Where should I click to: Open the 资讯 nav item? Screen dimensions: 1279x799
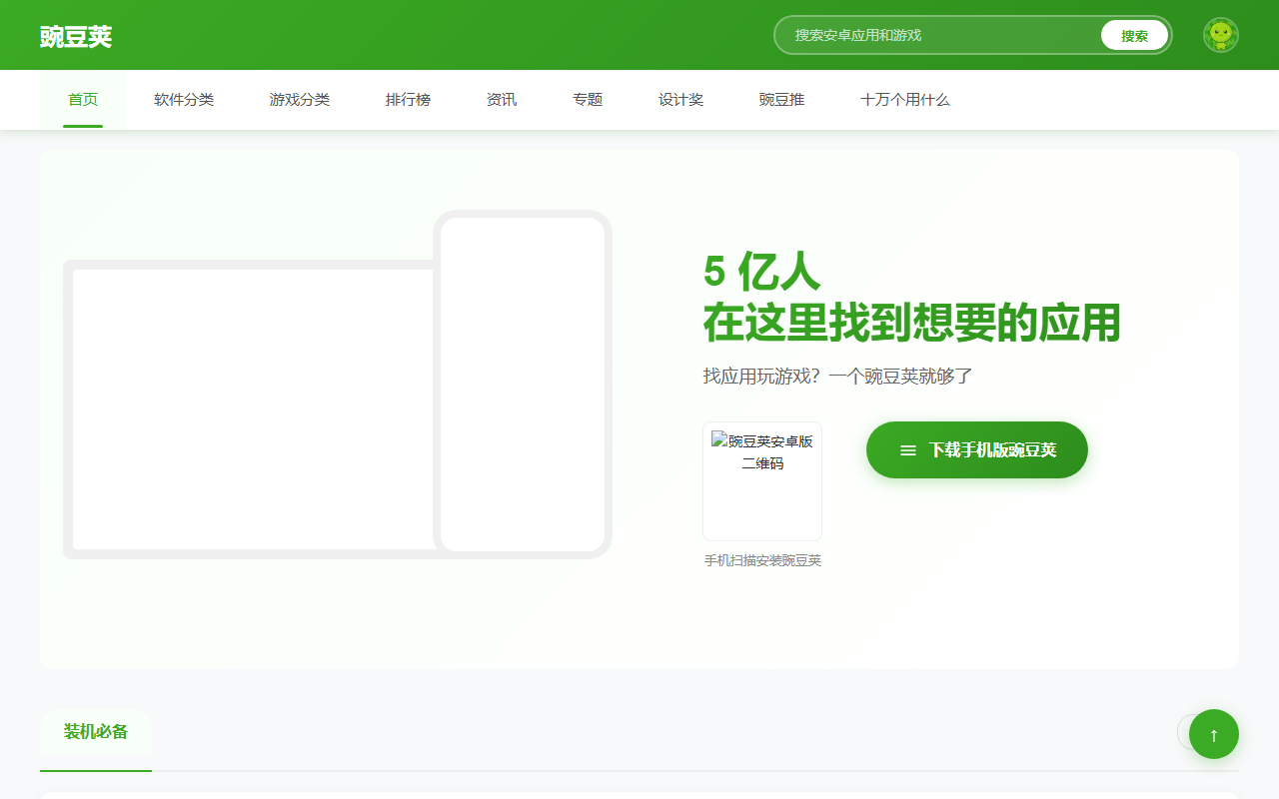pyautogui.click(x=502, y=100)
